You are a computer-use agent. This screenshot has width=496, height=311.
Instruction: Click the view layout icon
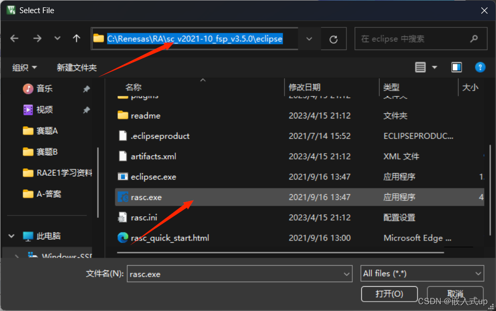[x=420, y=67]
